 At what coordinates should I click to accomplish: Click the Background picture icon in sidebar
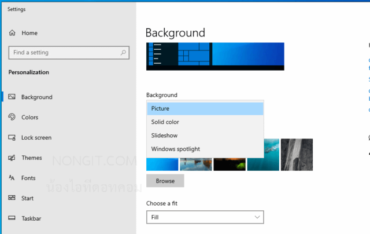coord(12,97)
